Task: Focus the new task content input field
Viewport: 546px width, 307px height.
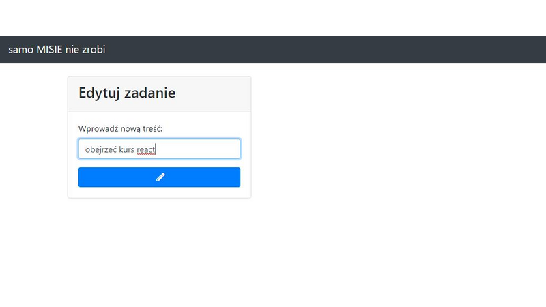Action: pyautogui.click(x=159, y=149)
